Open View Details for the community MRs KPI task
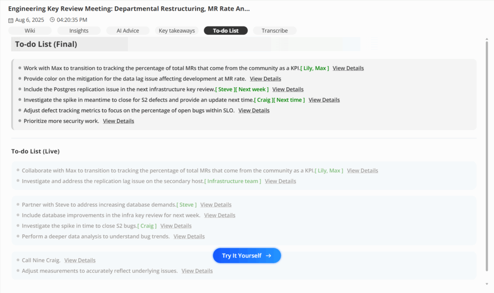The width and height of the screenshot is (494, 293). (348, 68)
